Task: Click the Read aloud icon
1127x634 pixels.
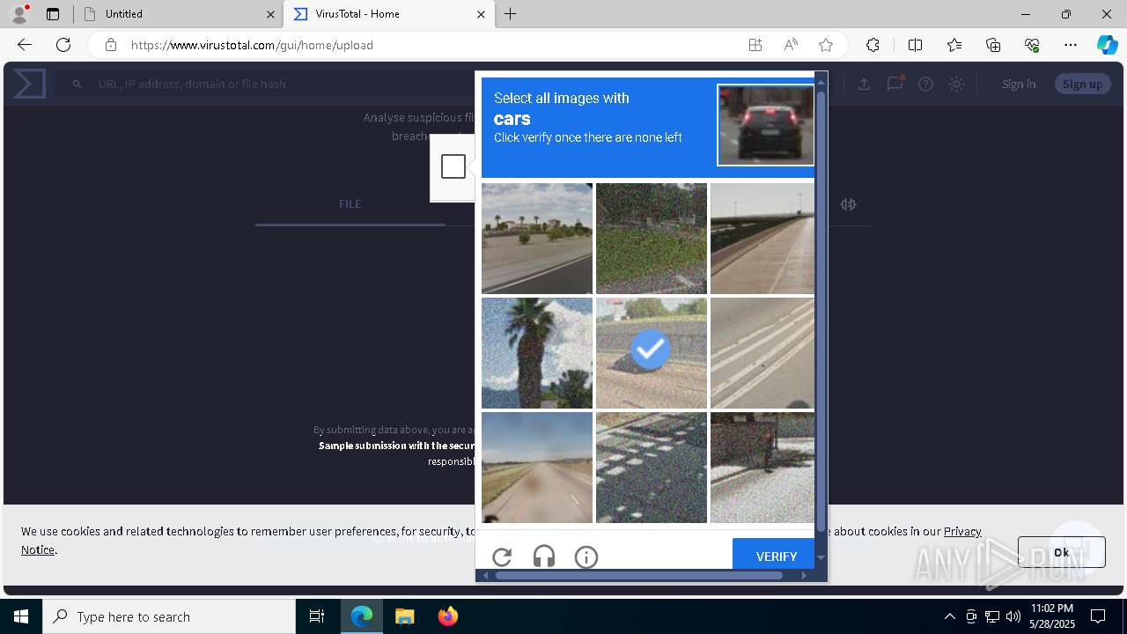Action: [791, 45]
